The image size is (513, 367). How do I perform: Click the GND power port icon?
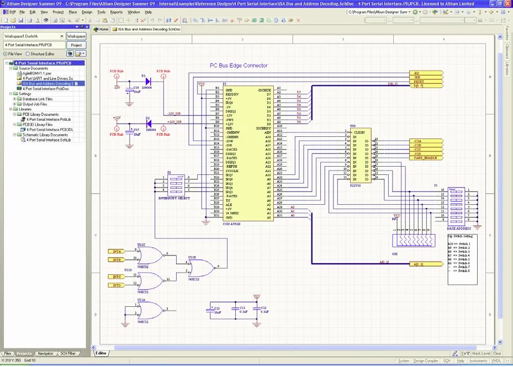pos(232,20)
